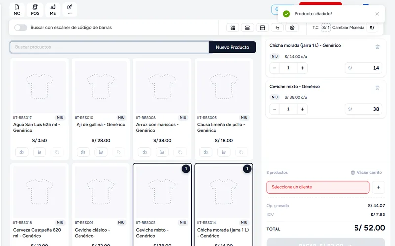Image resolution: width=395 pixels, height=246 pixels.
Task: Click price tag icon for Ají de gallina
Action: tap(118, 152)
